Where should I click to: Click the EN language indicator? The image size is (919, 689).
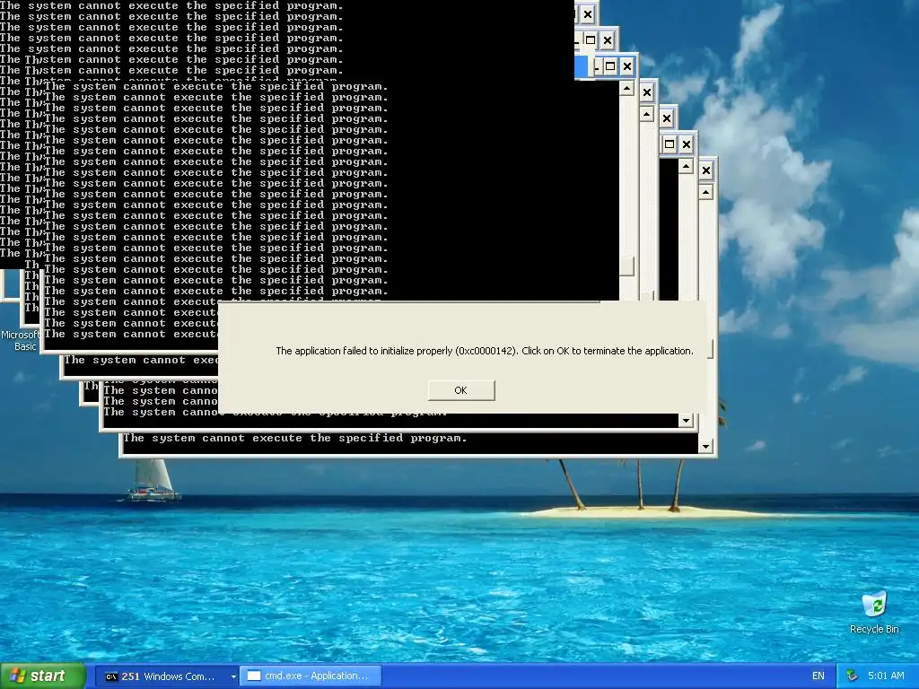818,676
